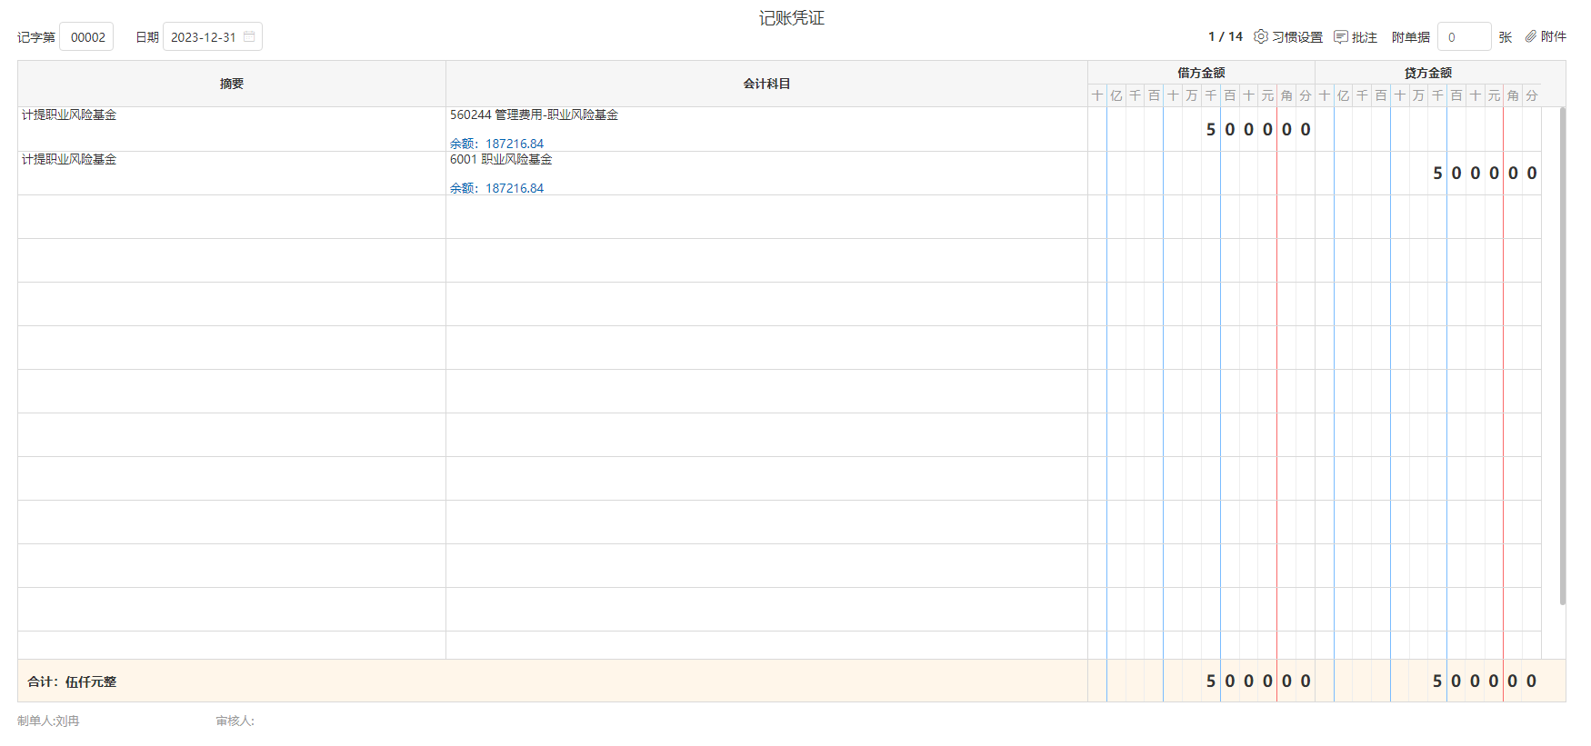Click the 附单据 count input field
This screenshot has height=746, width=1591.
point(1463,37)
